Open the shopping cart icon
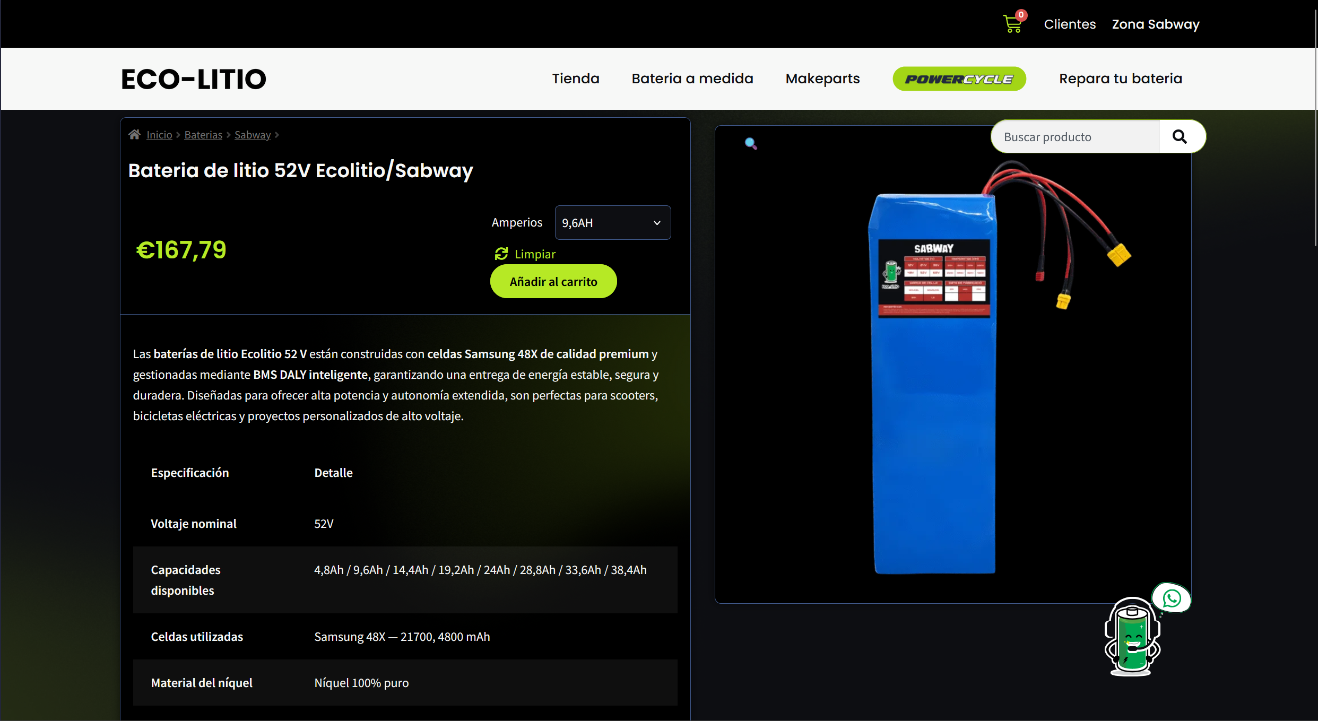Screen dimensions: 1318x721 pyautogui.click(x=1012, y=24)
